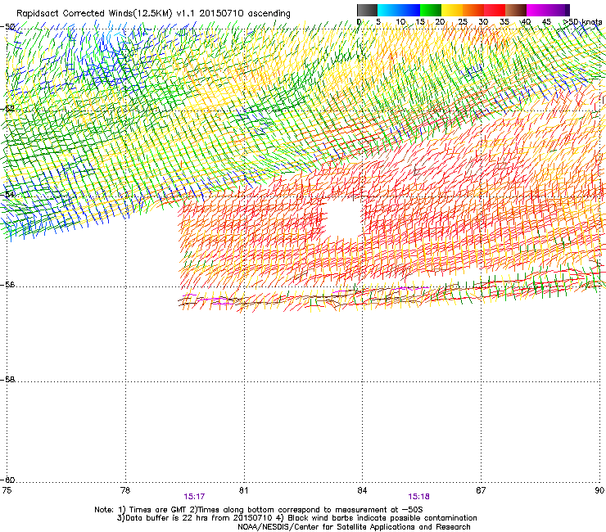The width and height of the screenshot is (606, 532).
Task: Click the cyan 5-10 knots color segment
Action: [388, 10]
